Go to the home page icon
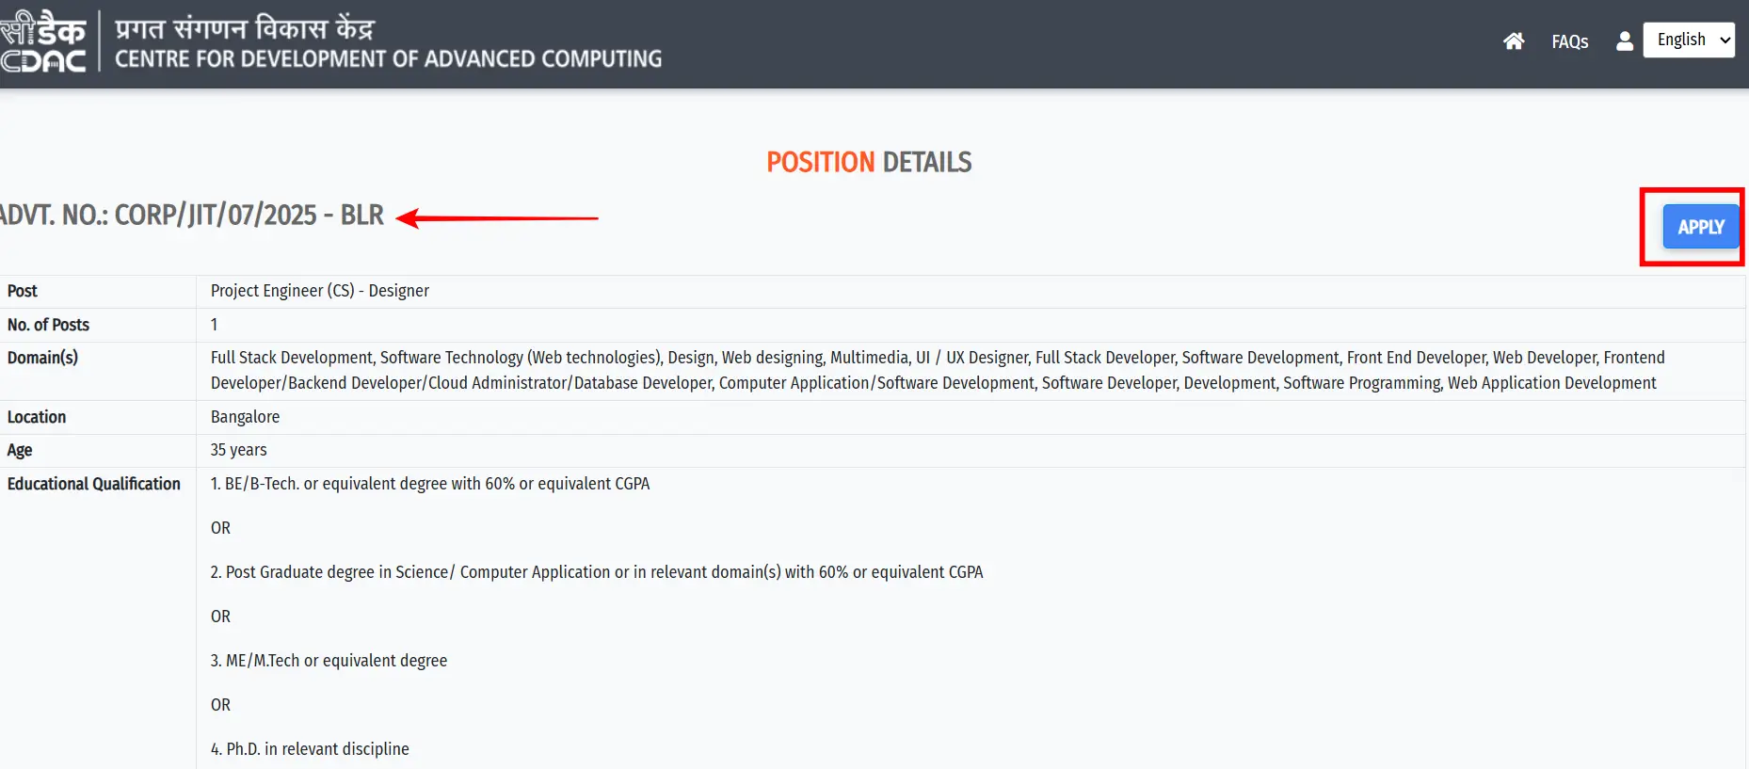Image resolution: width=1749 pixels, height=769 pixels. click(x=1514, y=41)
